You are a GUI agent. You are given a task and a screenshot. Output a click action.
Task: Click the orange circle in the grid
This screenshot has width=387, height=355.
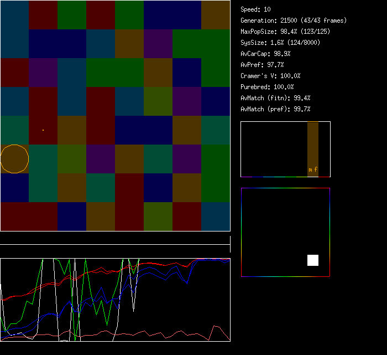14,159
